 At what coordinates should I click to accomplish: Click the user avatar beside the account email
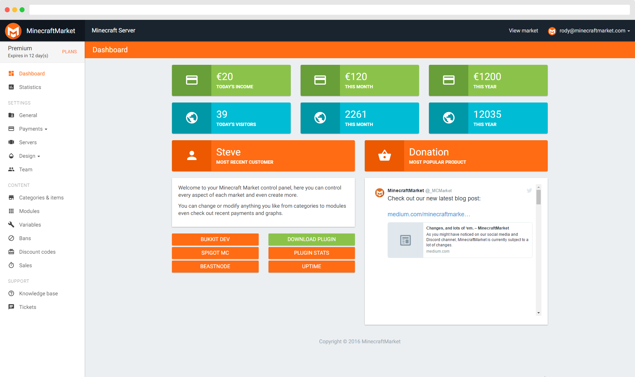tap(552, 31)
